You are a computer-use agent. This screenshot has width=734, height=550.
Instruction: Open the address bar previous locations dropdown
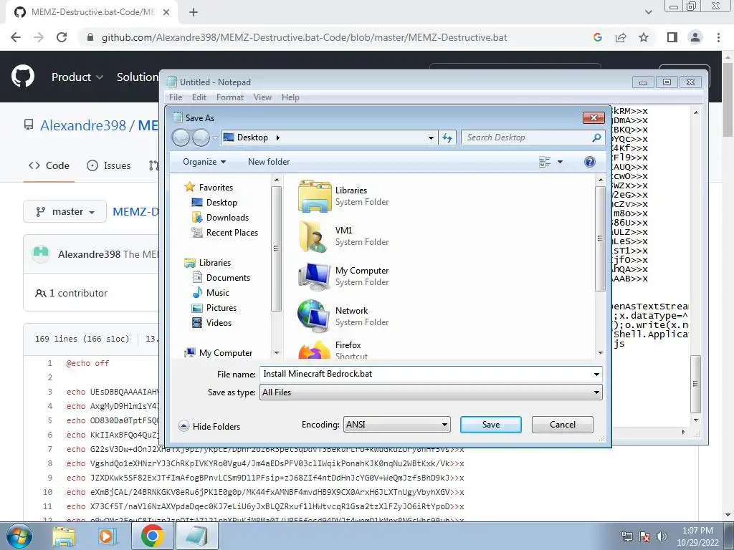pos(431,138)
